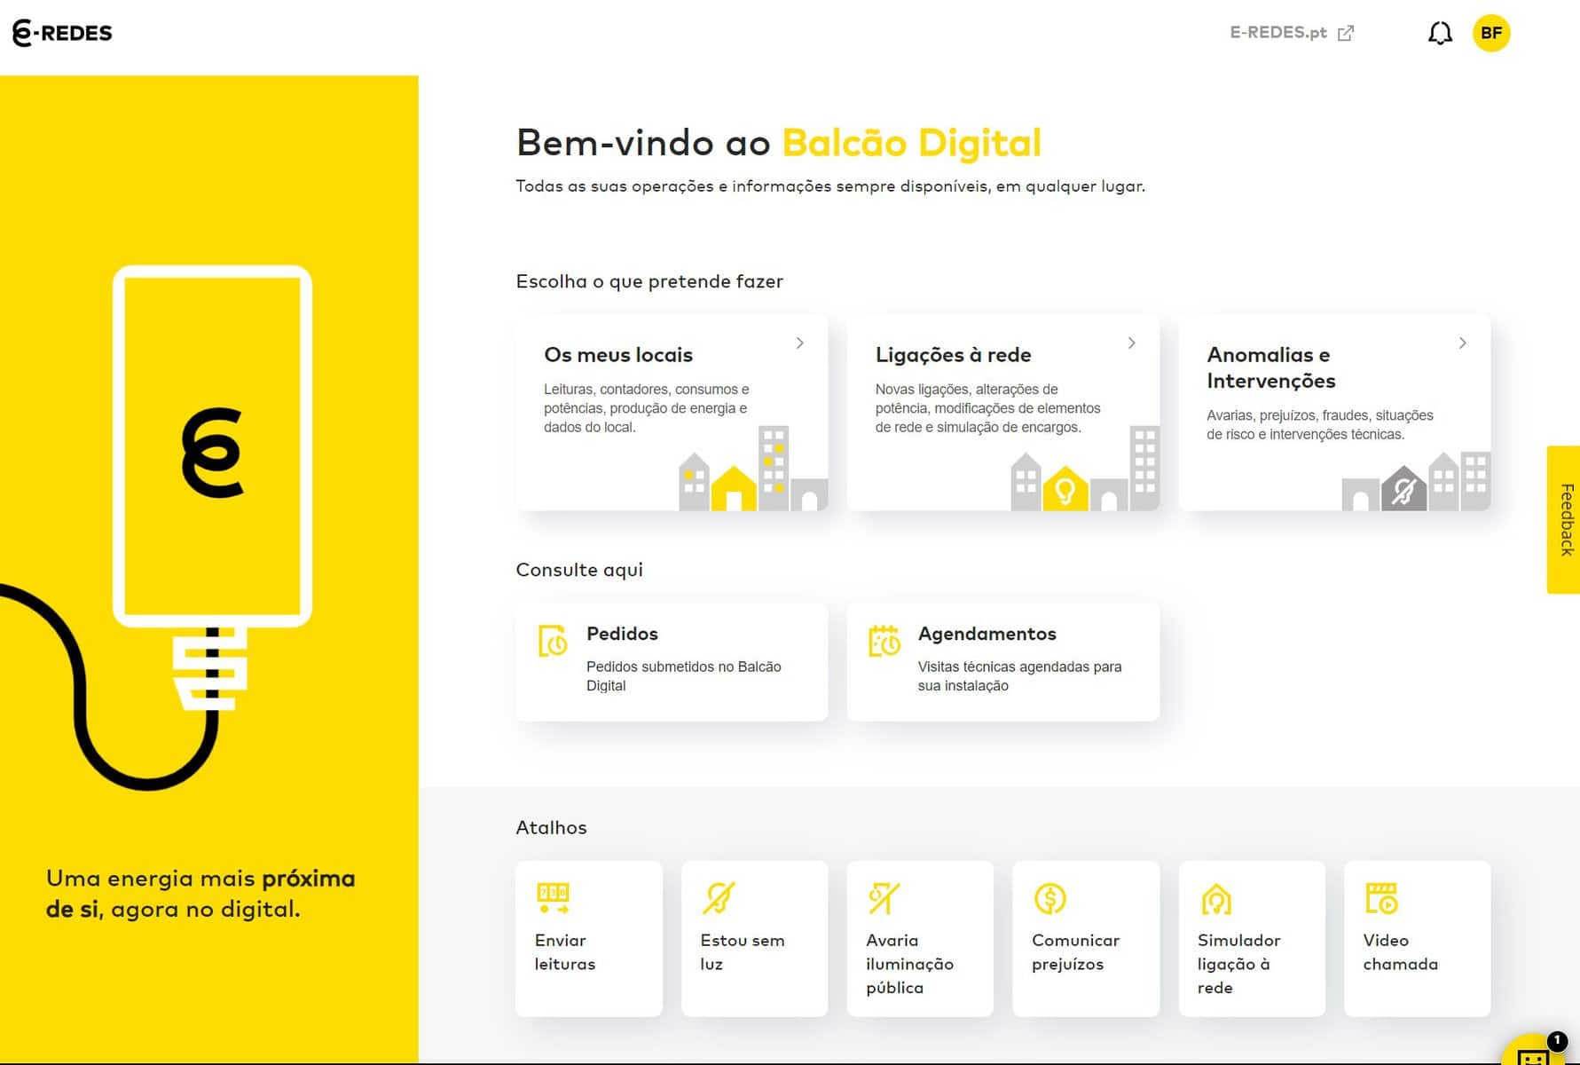Open the Avaria iluminação pública shortcut label

(909, 964)
